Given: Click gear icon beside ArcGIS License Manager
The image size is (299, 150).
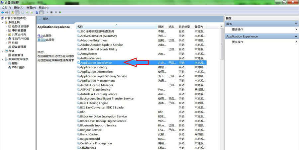Looking at the screenshot, I should pyautogui.click(x=78, y=85).
